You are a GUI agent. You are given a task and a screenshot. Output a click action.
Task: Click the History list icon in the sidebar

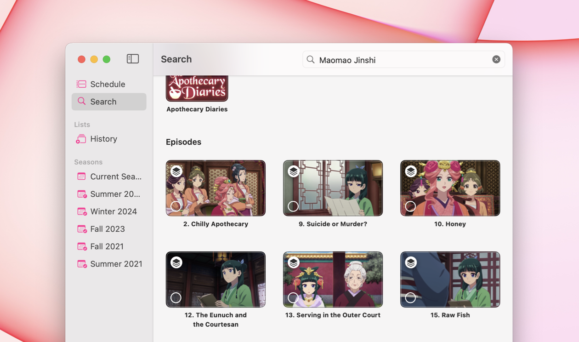(80, 138)
